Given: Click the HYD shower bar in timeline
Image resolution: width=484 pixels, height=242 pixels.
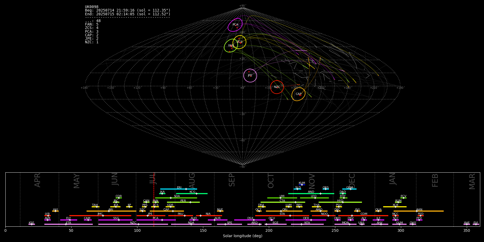Looking at the screenshot, I should point(340,202).
